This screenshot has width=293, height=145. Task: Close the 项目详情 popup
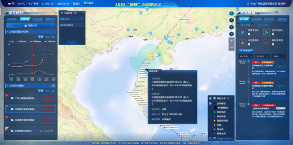(x=194, y=71)
